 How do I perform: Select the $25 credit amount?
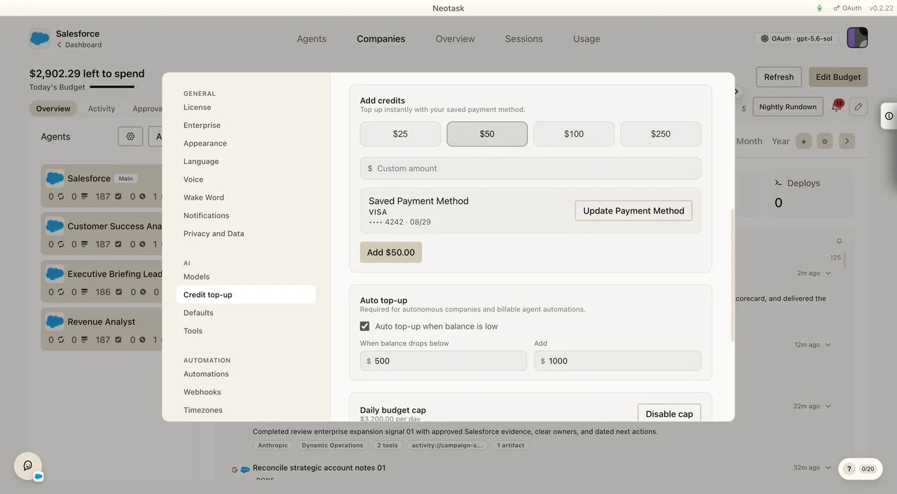pos(400,134)
